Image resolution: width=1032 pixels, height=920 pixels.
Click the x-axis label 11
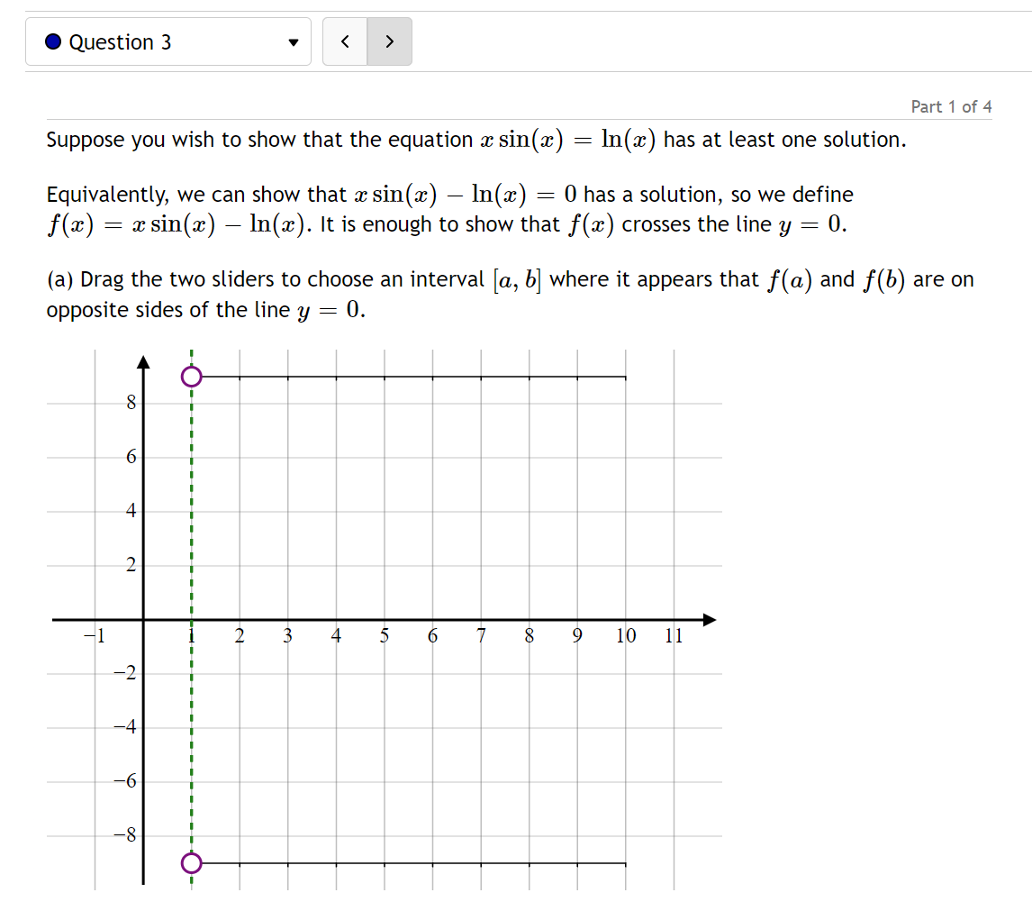point(674,635)
